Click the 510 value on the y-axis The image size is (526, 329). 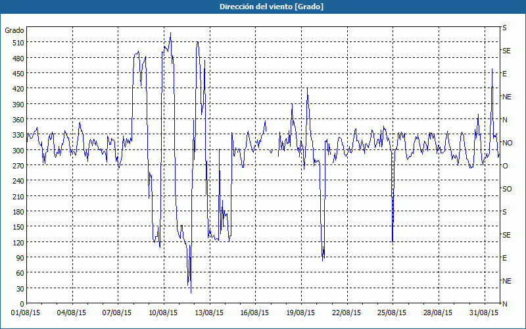(x=18, y=43)
